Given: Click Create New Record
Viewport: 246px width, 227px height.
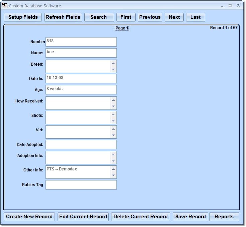Looking at the screenshot, I should click(x=29, y=217).
